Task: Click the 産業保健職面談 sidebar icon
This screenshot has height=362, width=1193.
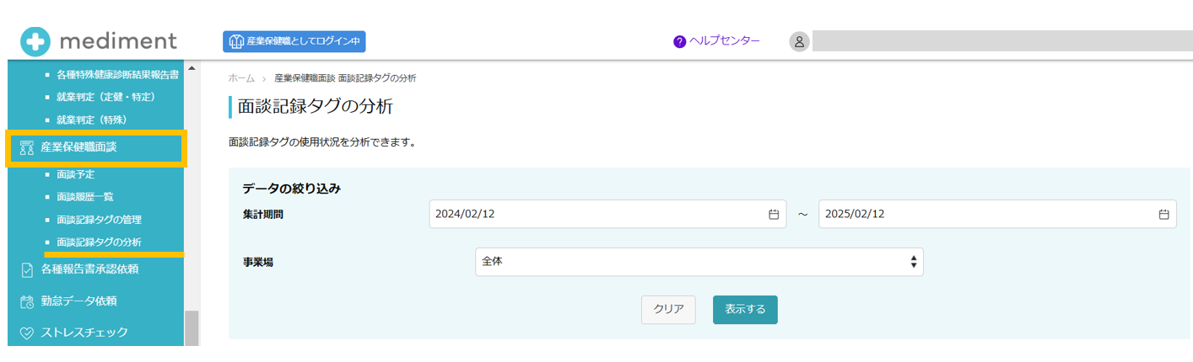Action: click(26, 147)
